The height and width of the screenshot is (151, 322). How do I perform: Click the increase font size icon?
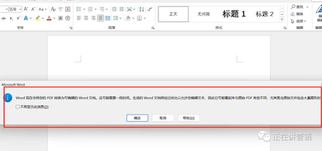pyautogui.click(x=26, y=9)
